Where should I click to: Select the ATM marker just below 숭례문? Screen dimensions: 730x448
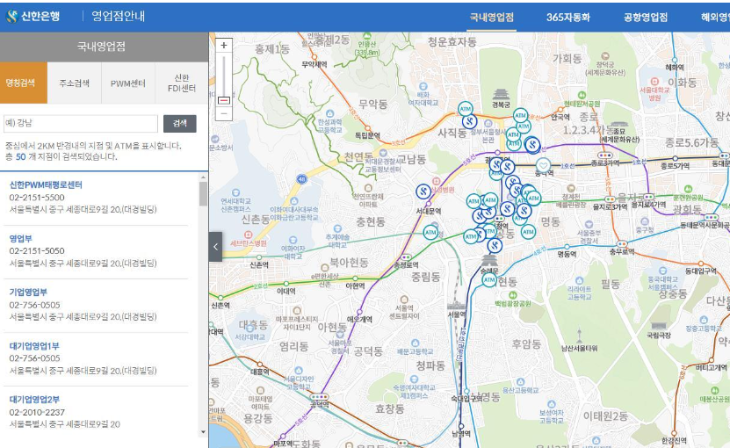coord(488,280)
